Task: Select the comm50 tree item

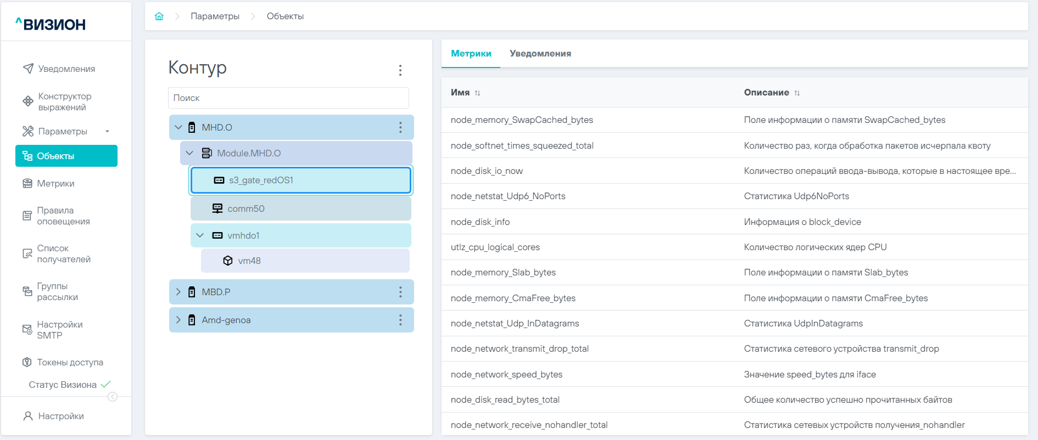Action: (x=246, y=208)
